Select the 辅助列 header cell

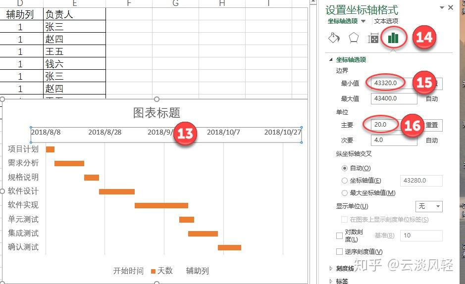[21, 14]
